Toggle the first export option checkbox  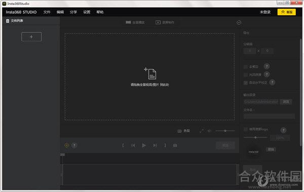click(x=245, y=67)
